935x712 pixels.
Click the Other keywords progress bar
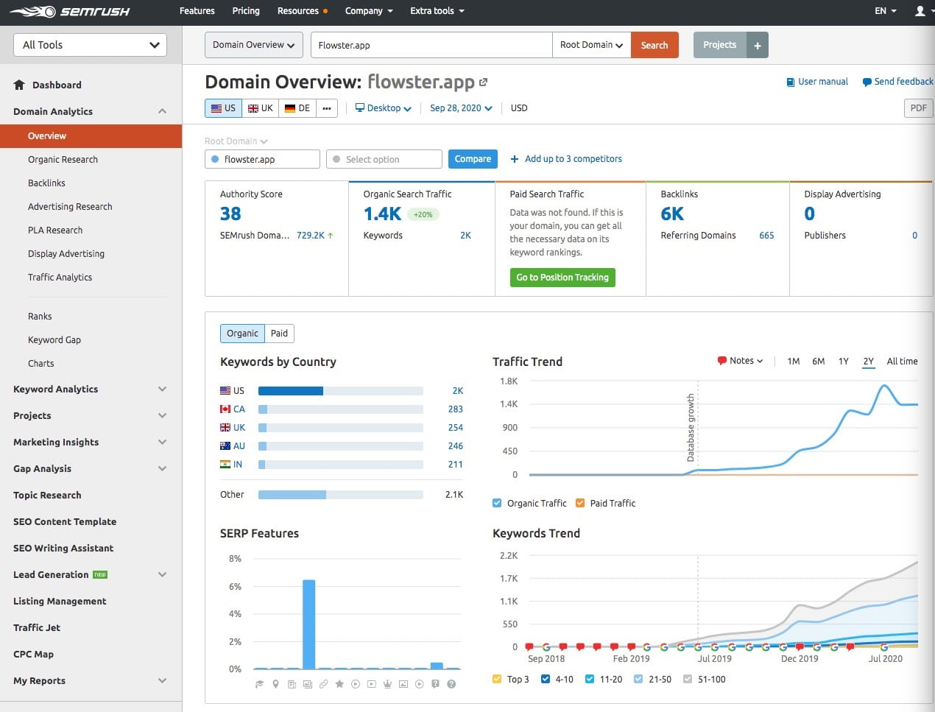(341, 495)
